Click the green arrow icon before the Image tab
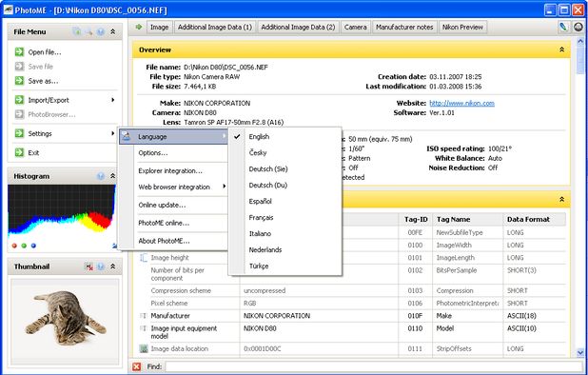 [x=139, y=27]
